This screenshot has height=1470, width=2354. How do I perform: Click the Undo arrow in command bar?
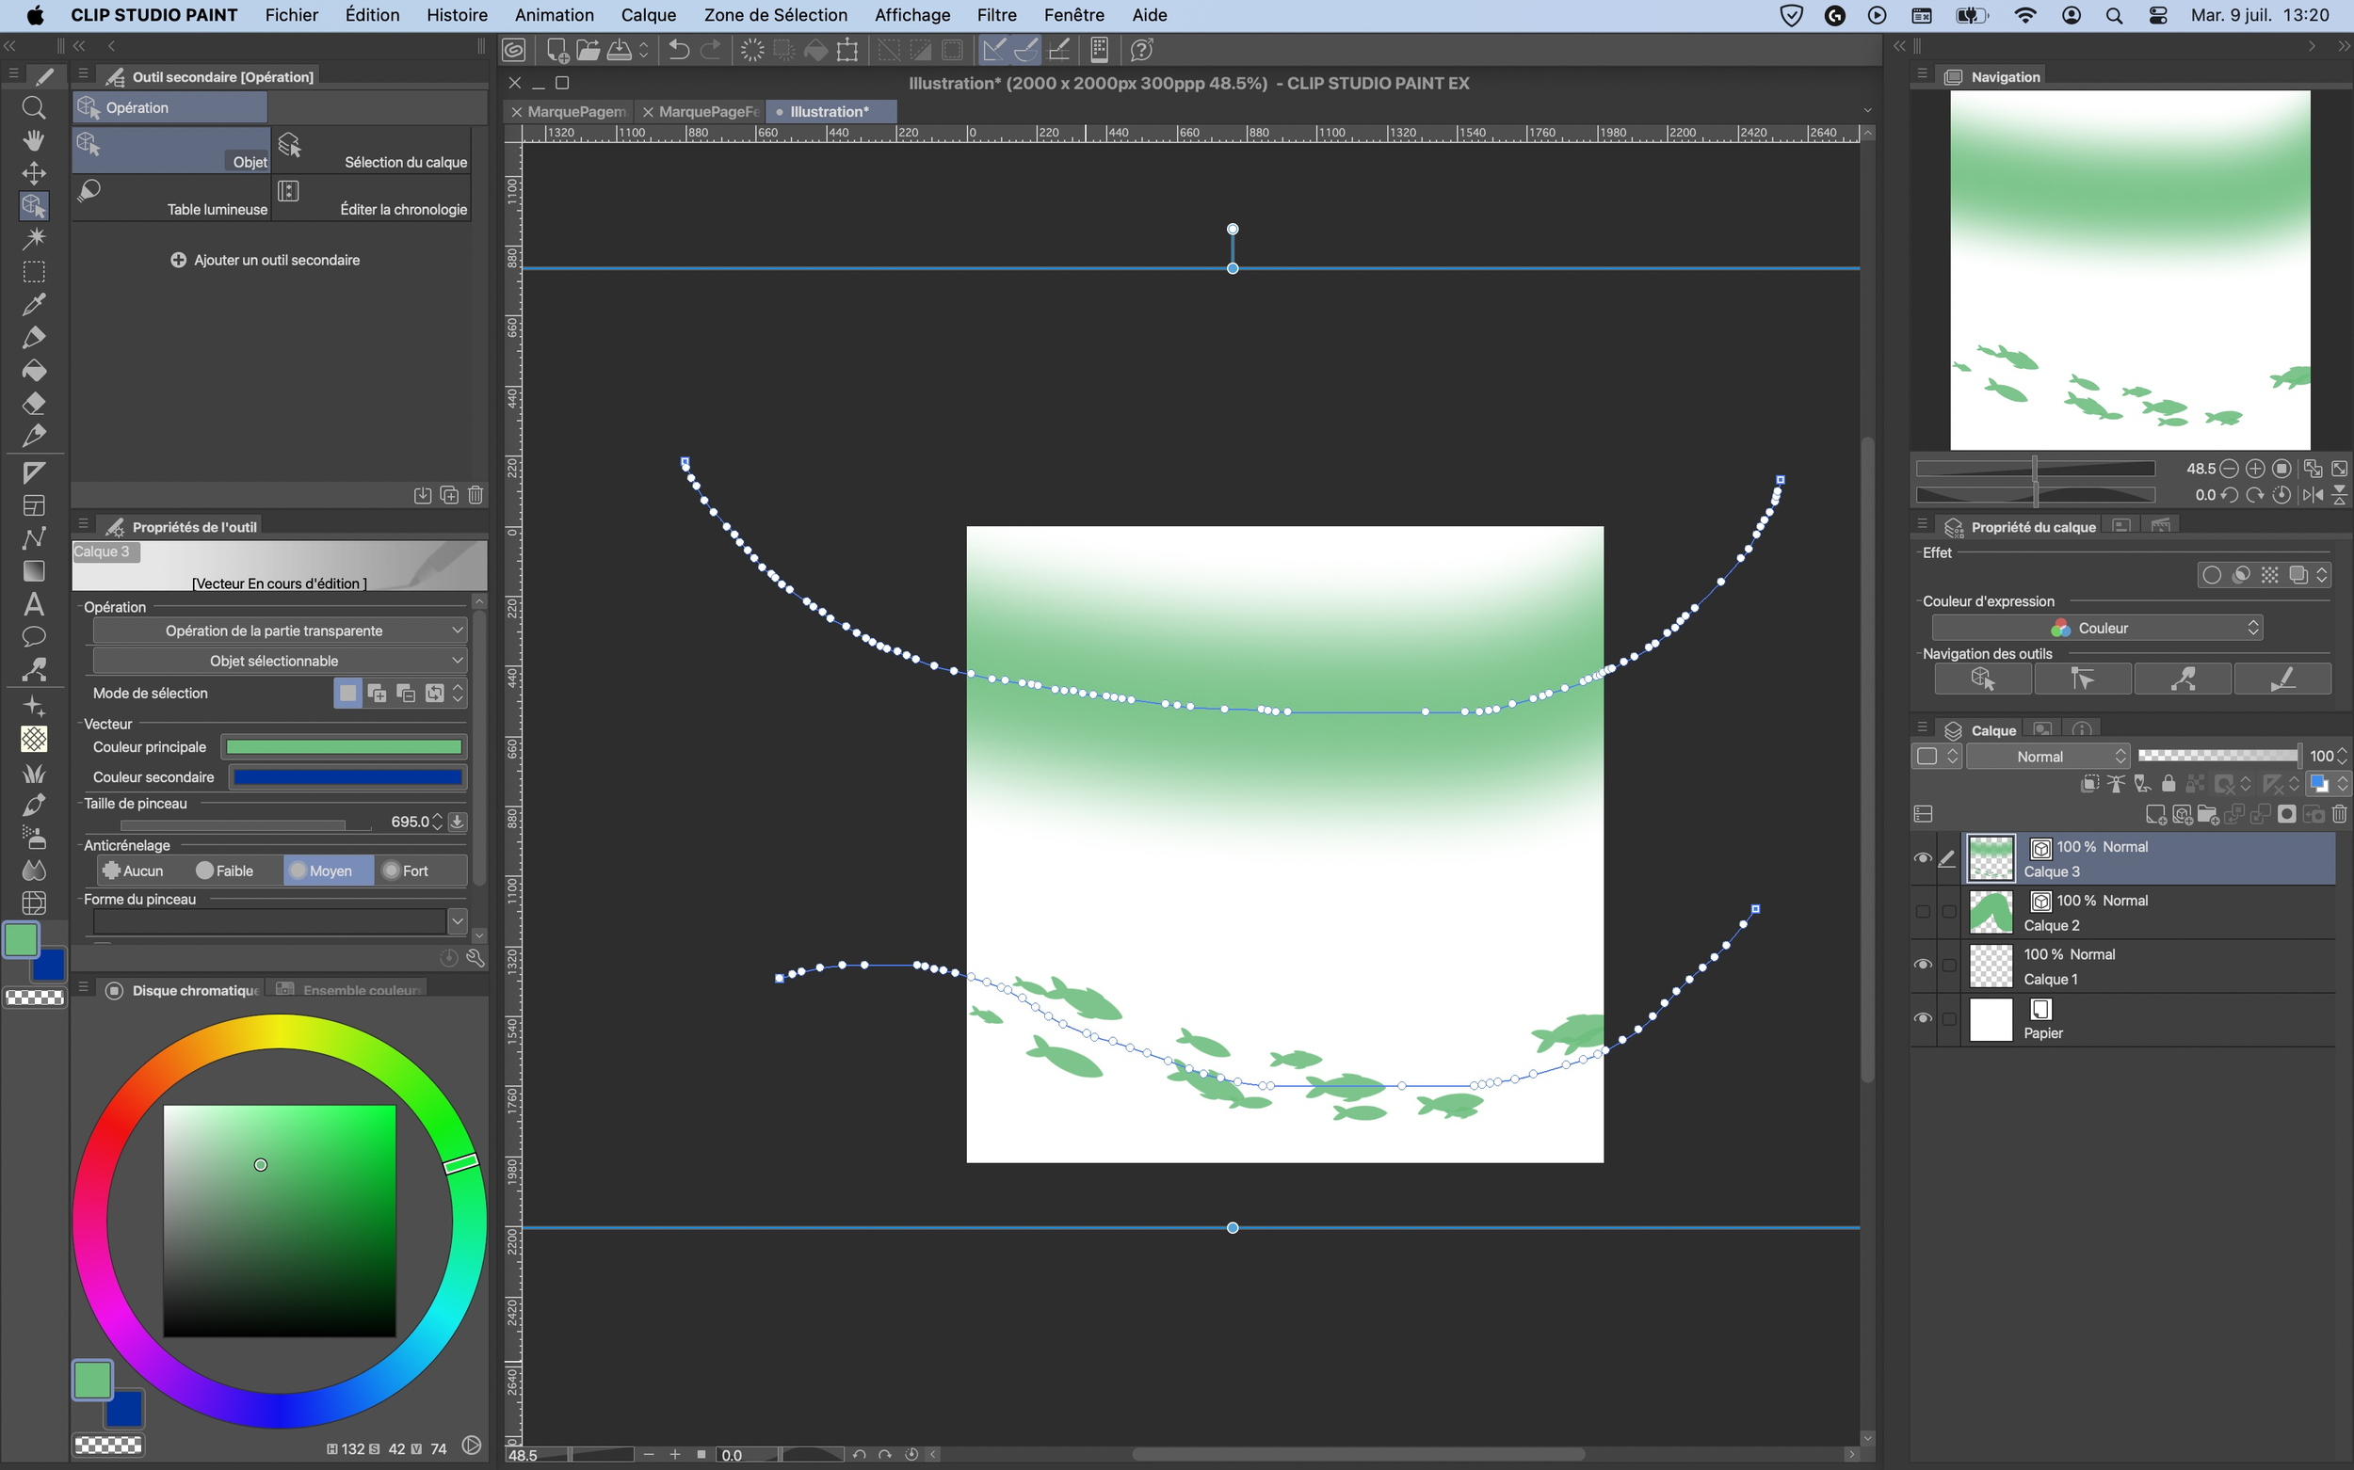click(679, 50)
